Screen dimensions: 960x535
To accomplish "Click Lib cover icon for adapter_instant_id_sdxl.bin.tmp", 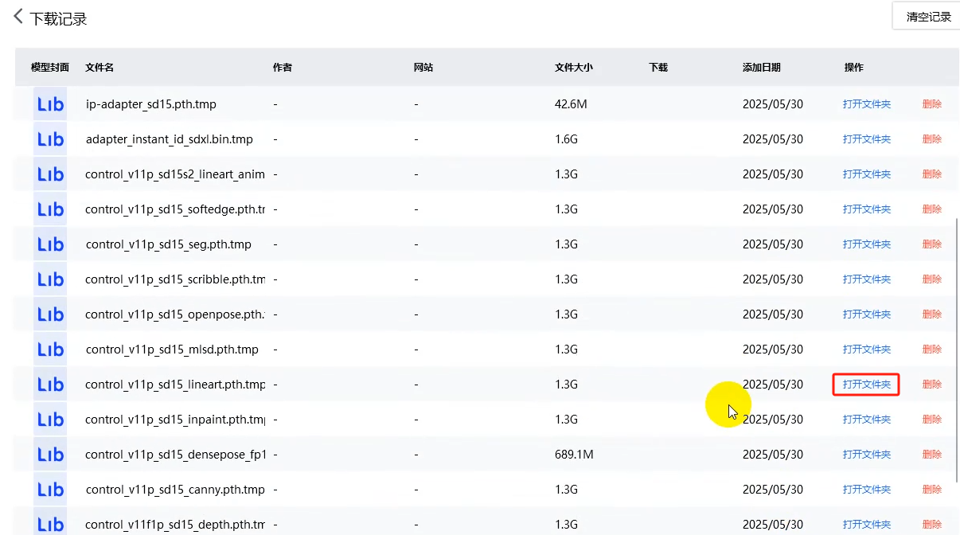I will (50, 139).
